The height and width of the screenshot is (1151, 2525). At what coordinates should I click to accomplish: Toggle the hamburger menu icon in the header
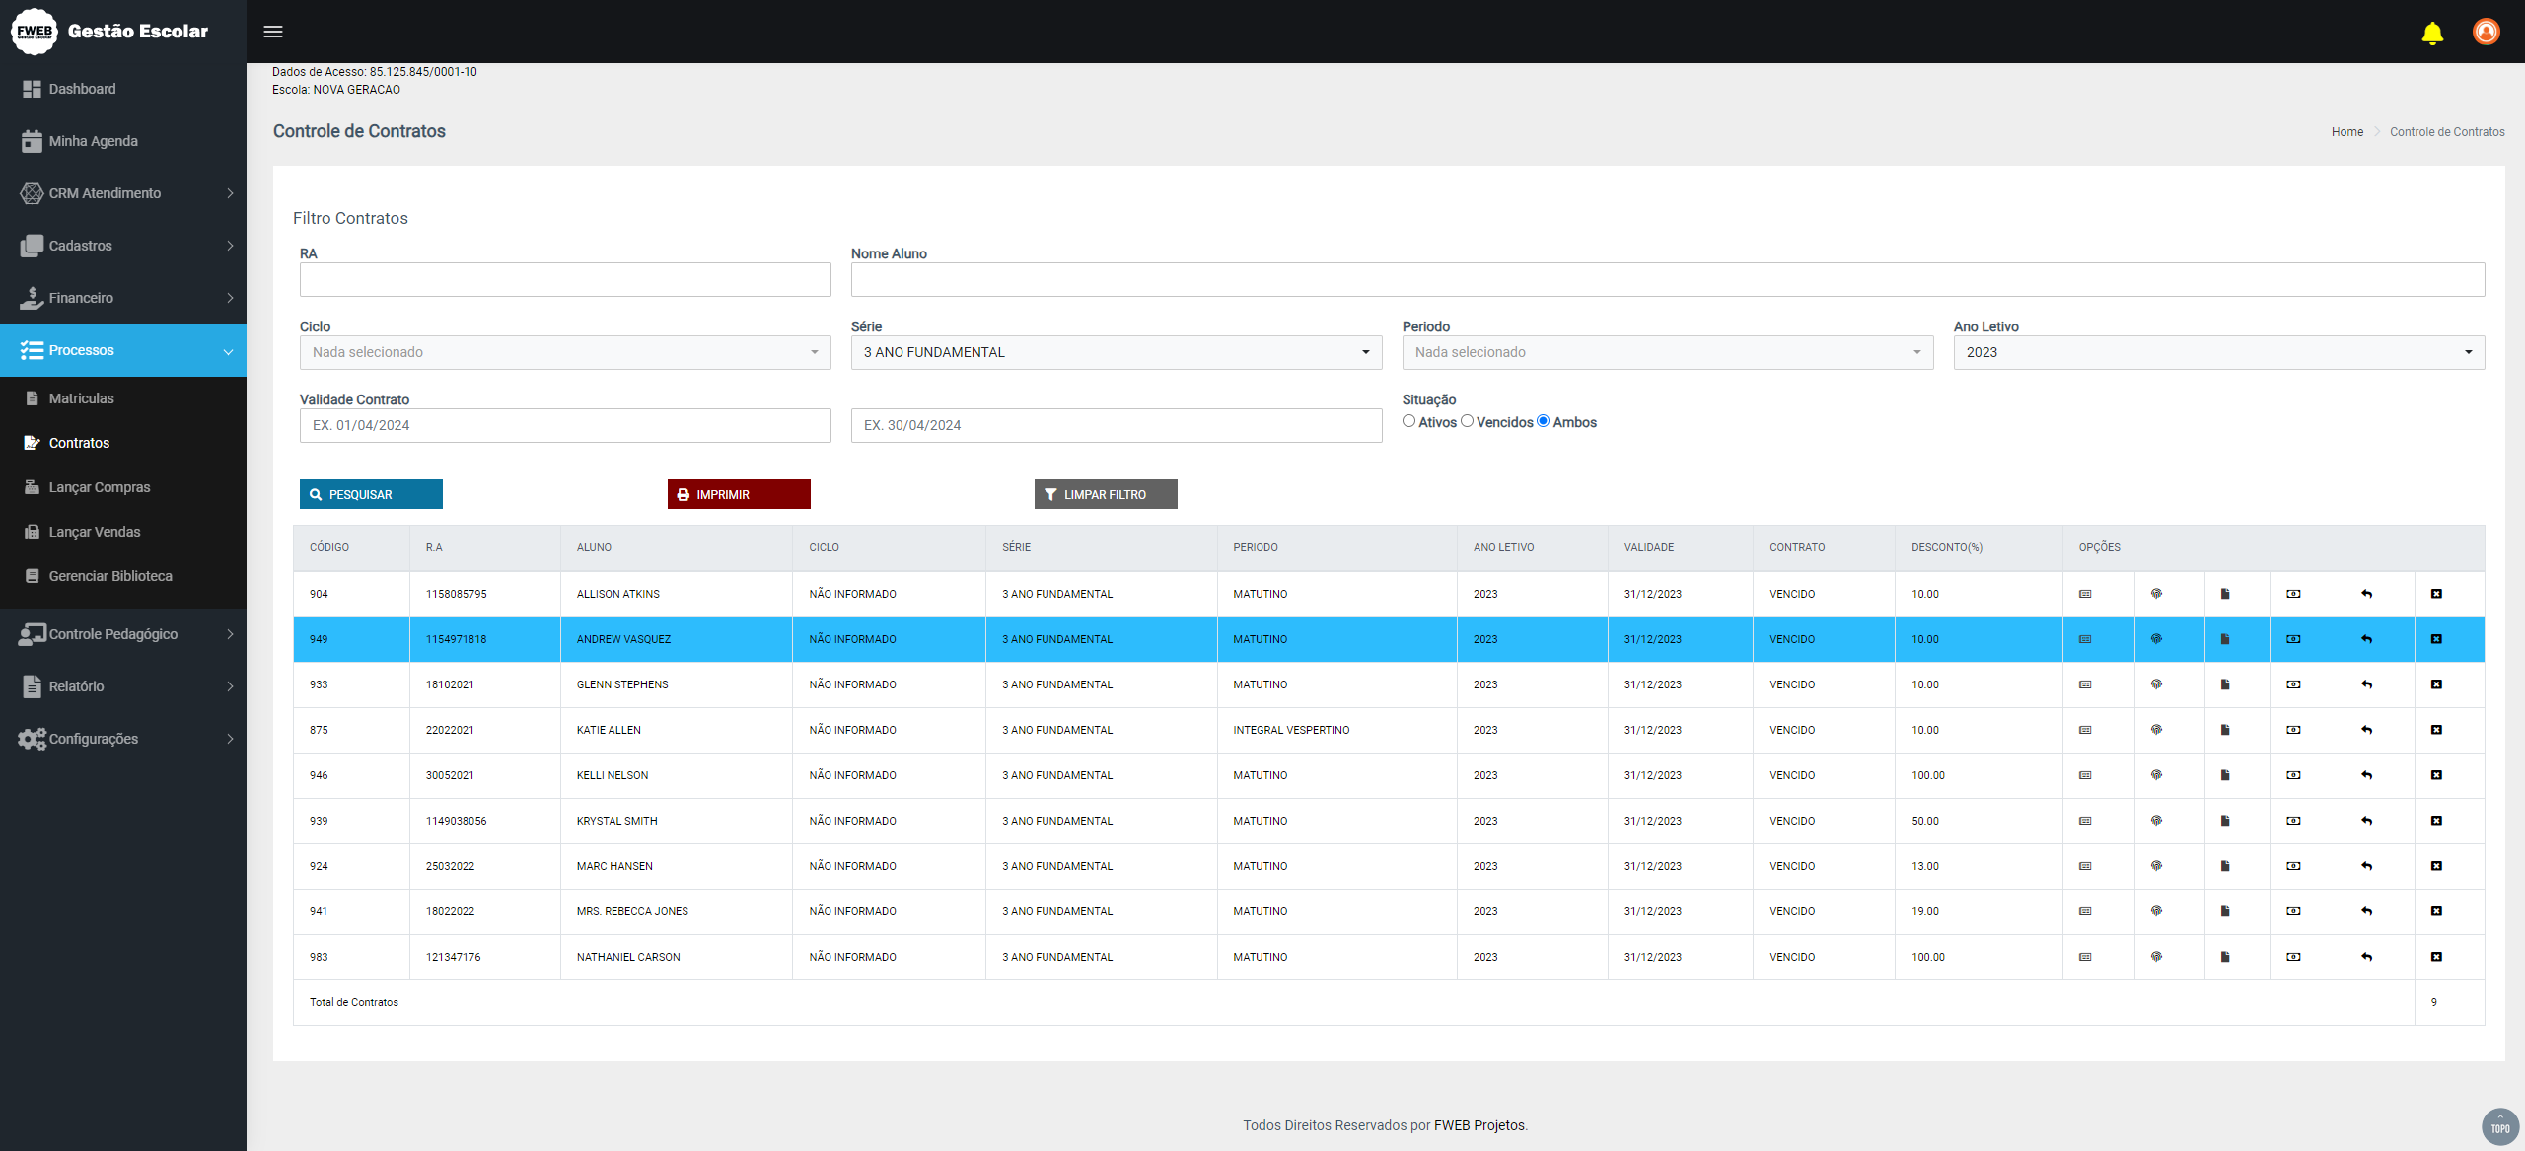tap(273, 32)
